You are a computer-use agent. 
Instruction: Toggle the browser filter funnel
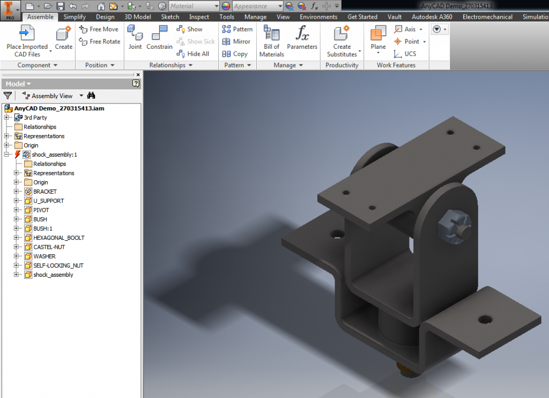pyautogui.click(x=8, y=95)
